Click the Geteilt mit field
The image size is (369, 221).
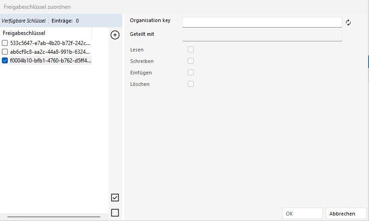tap(262, 36)
